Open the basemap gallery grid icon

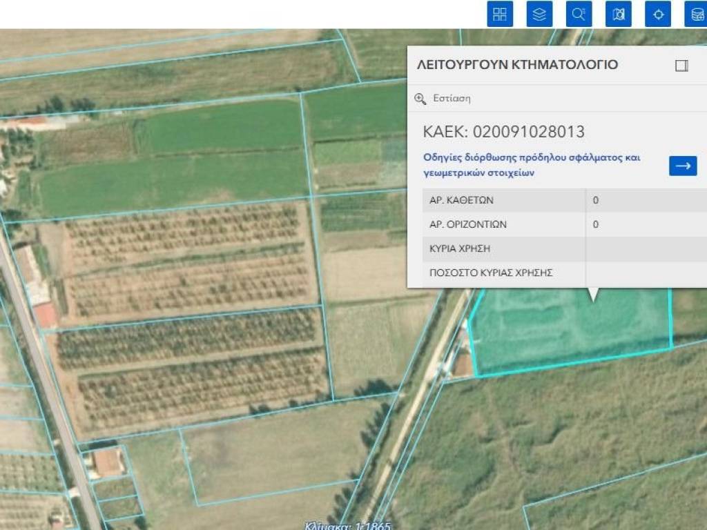pos(500,14)
